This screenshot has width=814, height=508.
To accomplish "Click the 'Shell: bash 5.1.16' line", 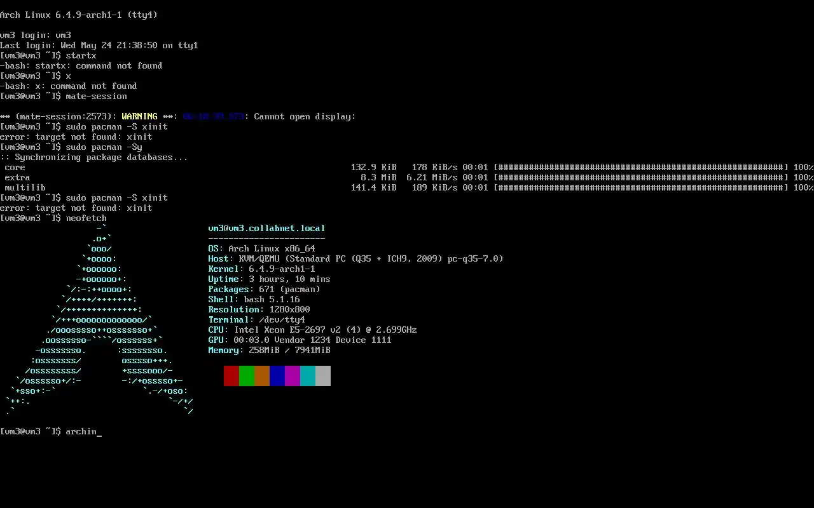I will [x=254, y=299].
